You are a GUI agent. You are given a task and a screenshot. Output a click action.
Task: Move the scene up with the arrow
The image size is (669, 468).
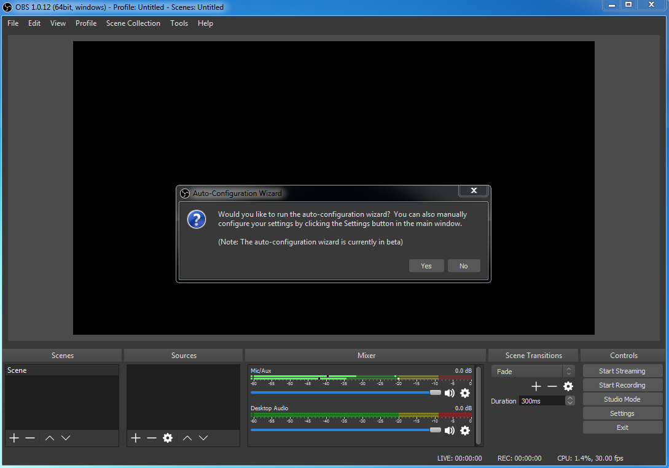50,438
